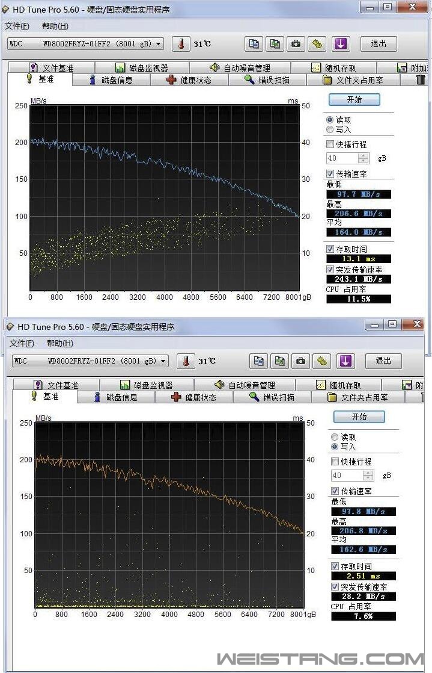Open 随机存取 tab in lower window
The height and width of the screenshot is (673, 432).
pos(339,385)
